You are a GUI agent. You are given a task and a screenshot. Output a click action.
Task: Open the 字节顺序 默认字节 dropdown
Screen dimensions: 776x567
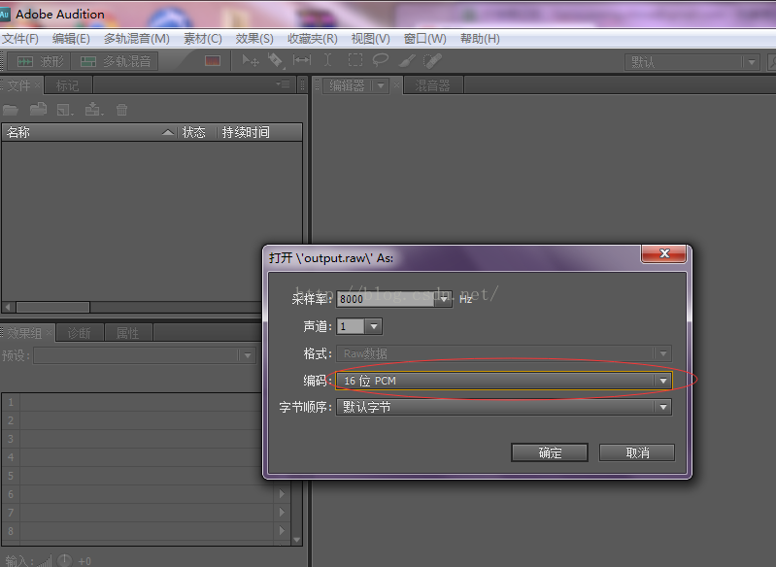pos(504,407)
